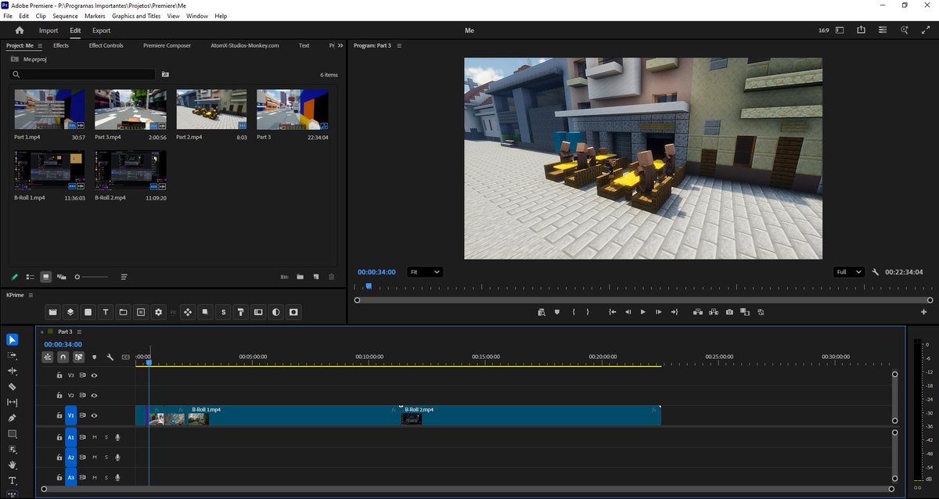Switch to the Export workspace
Screen dimensions: 939x499
tap(101, 31)
